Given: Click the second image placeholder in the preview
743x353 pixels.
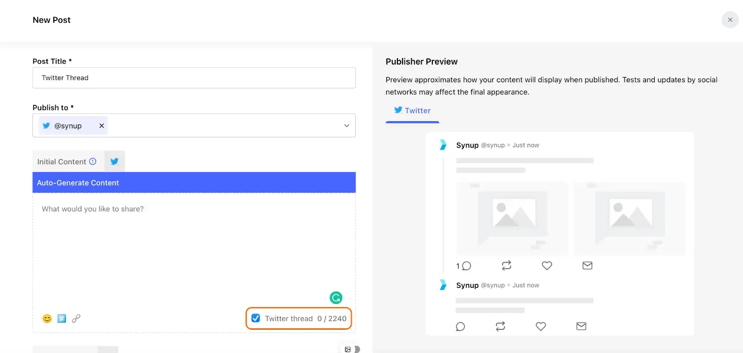Looking at the screenshot, I should [630, 218].
